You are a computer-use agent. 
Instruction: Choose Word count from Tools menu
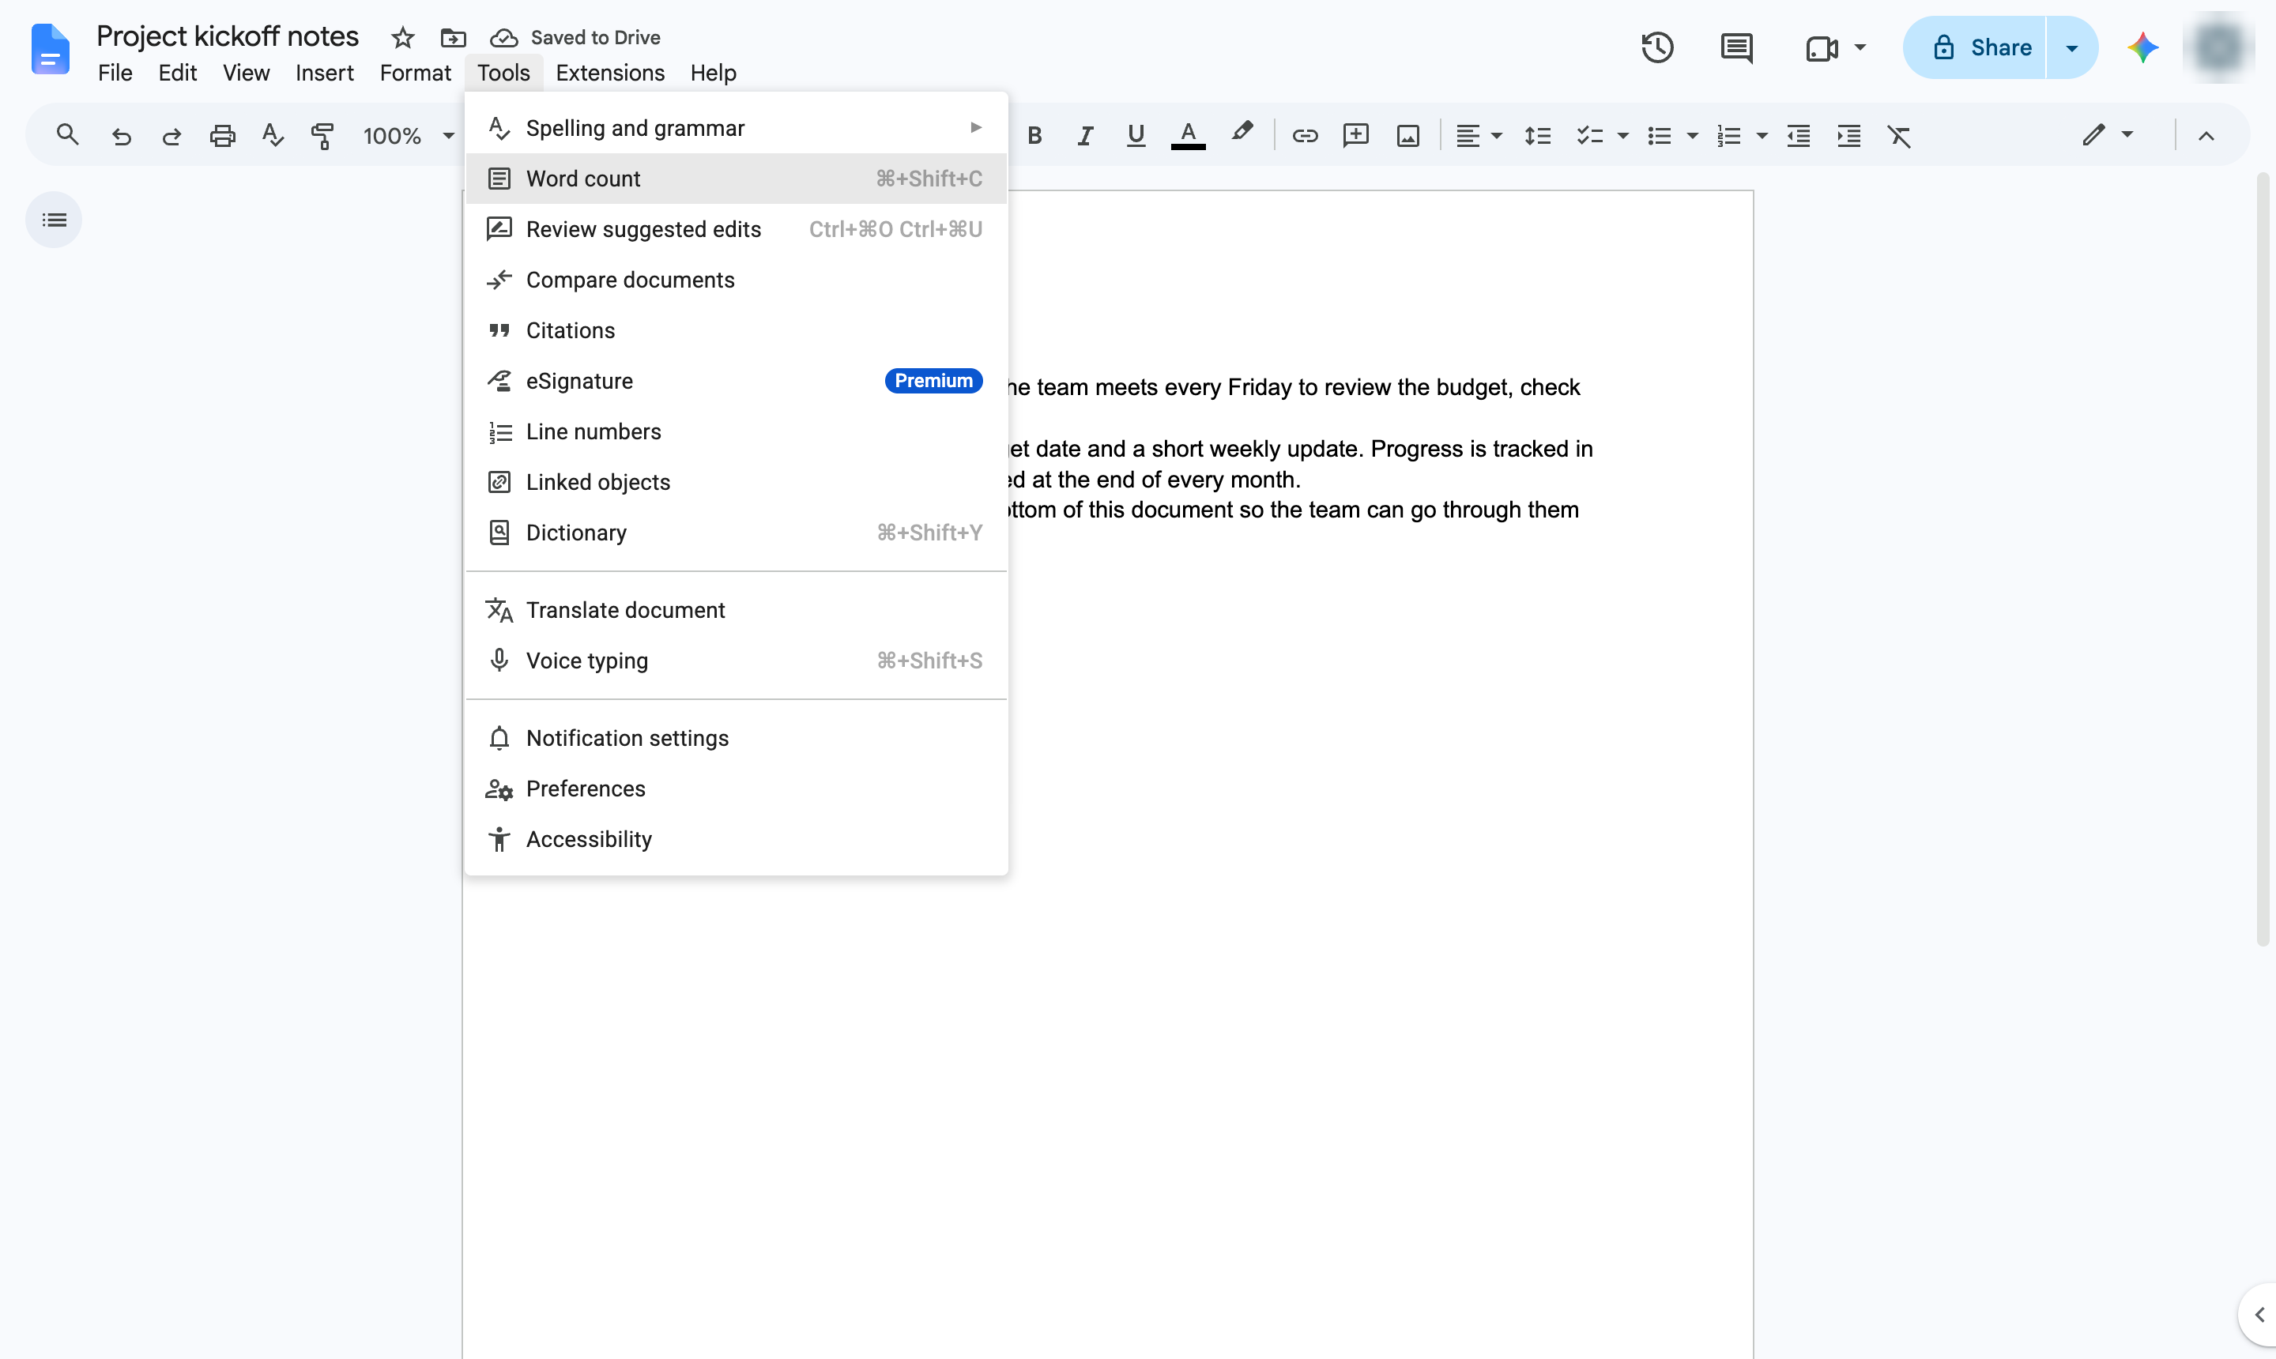(x=736, y=179)
